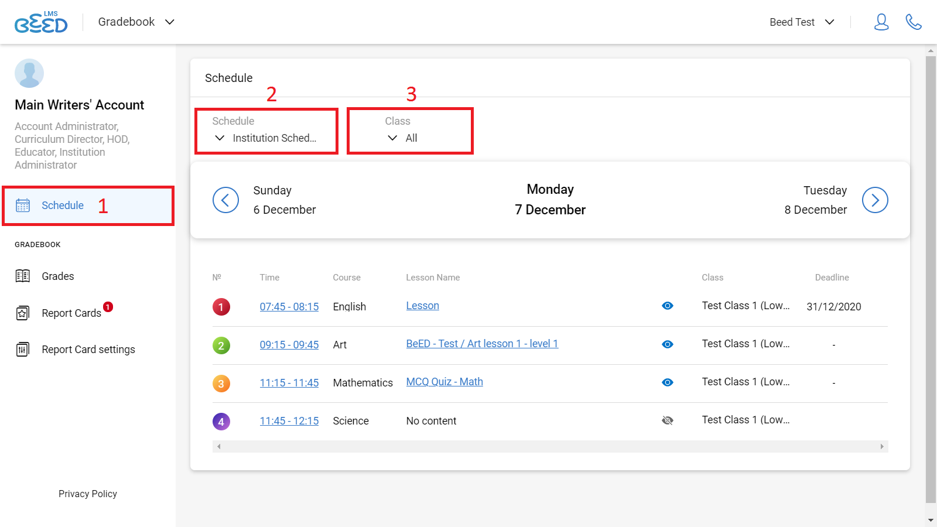Open Grades in the sidebar
937x527 pixels.
57,276
